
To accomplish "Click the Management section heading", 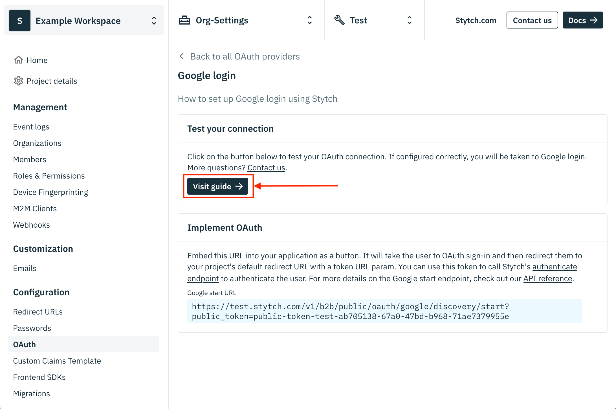I will (40, 107).
